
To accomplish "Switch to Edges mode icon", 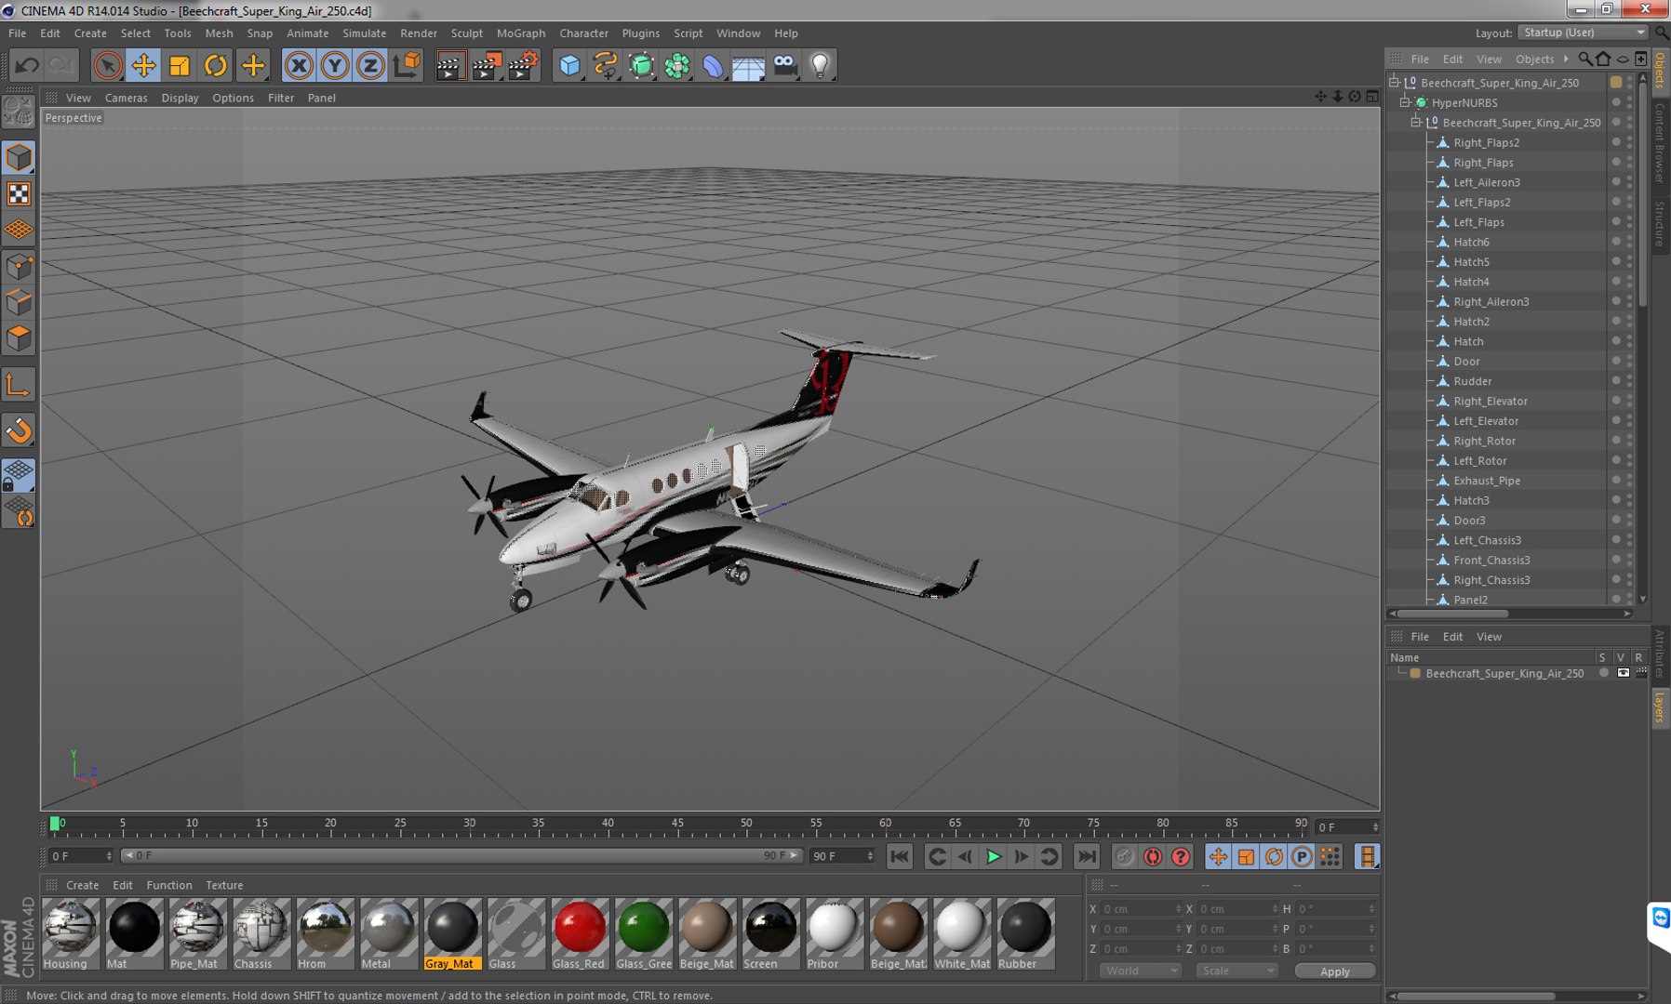I will pyautogui.click(x=19, y=303).
